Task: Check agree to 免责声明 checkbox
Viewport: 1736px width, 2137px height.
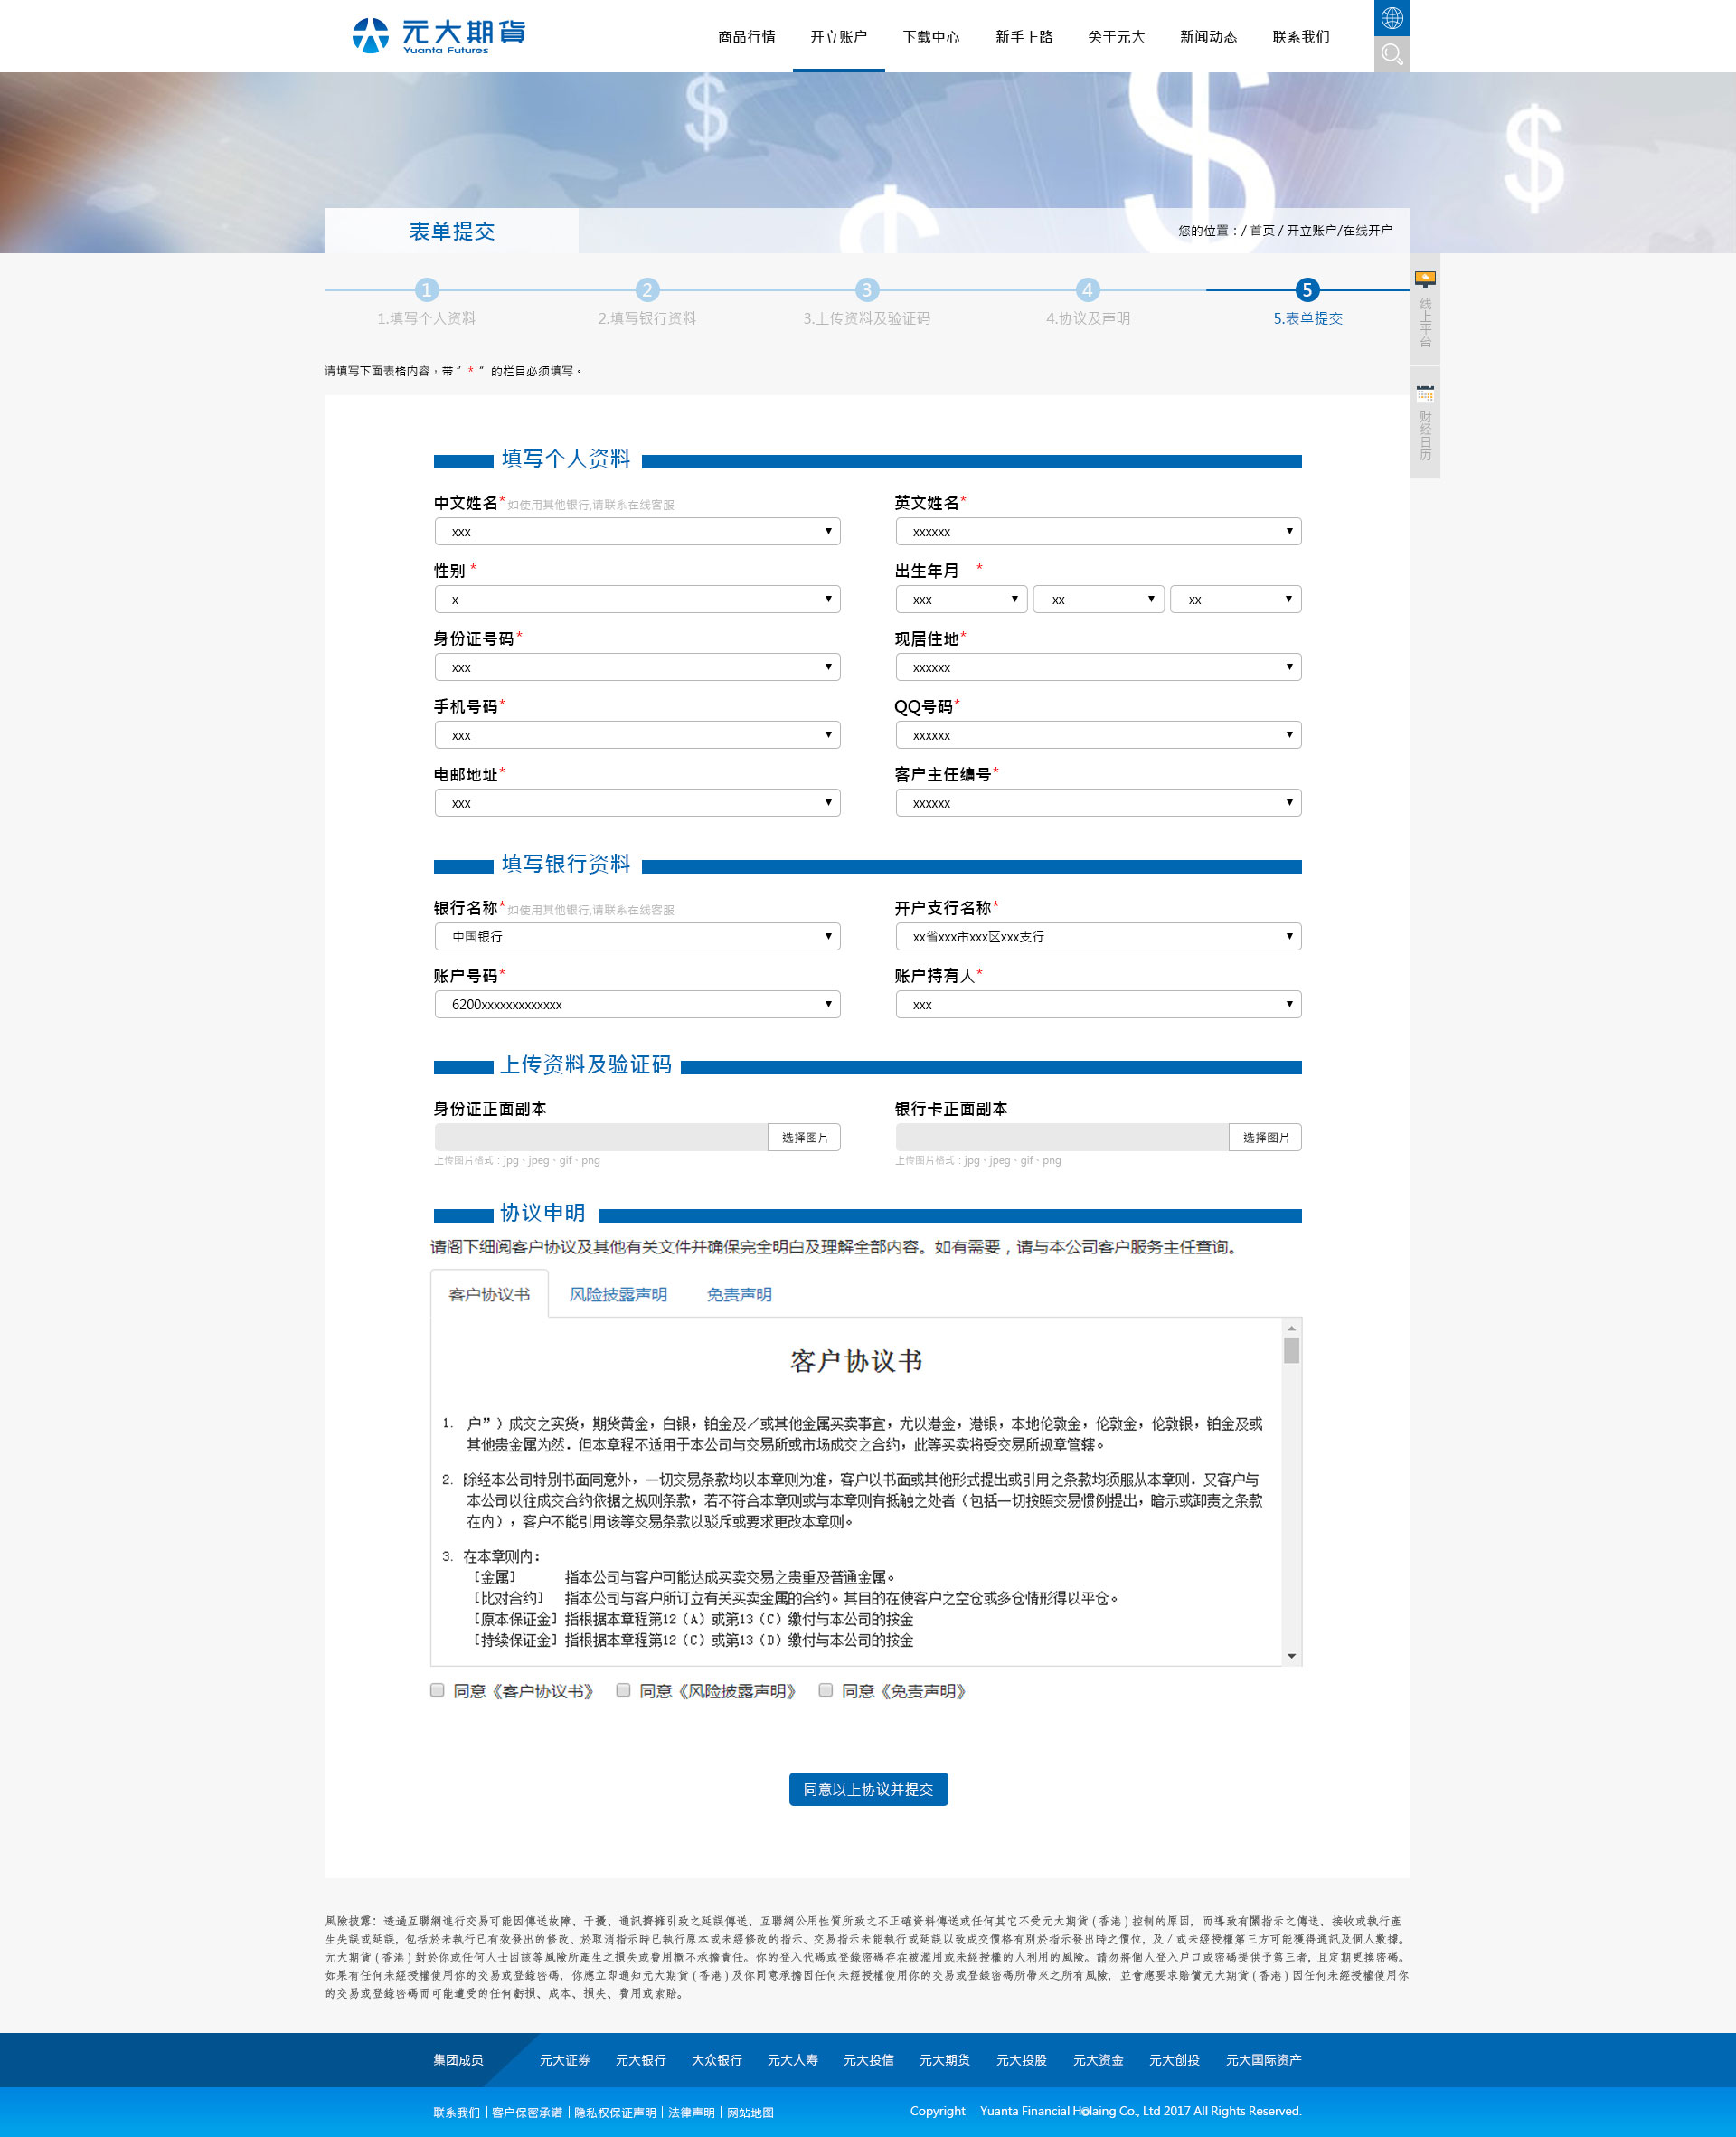Action: pyautogui.click(x=825, y=1690)
